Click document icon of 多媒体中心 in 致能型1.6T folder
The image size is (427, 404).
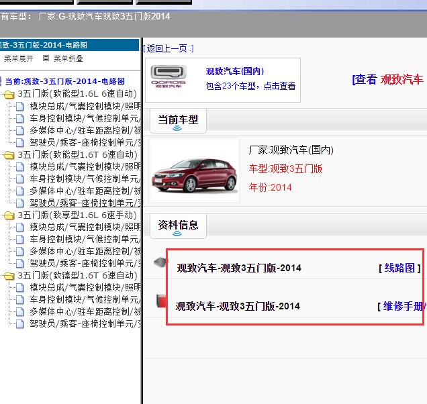tap(20, 191)
